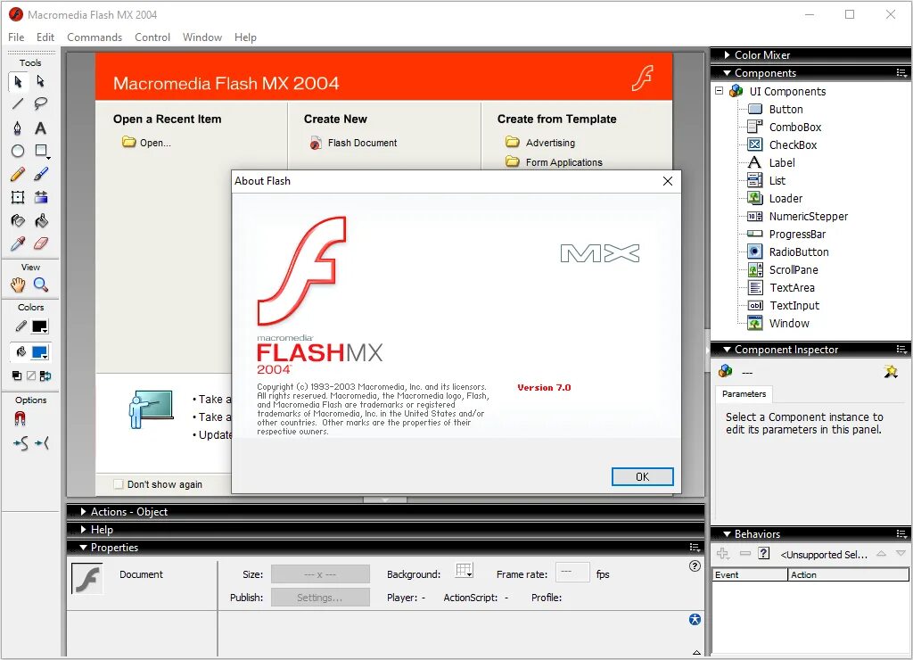Click the Frame rate input field

572,573
